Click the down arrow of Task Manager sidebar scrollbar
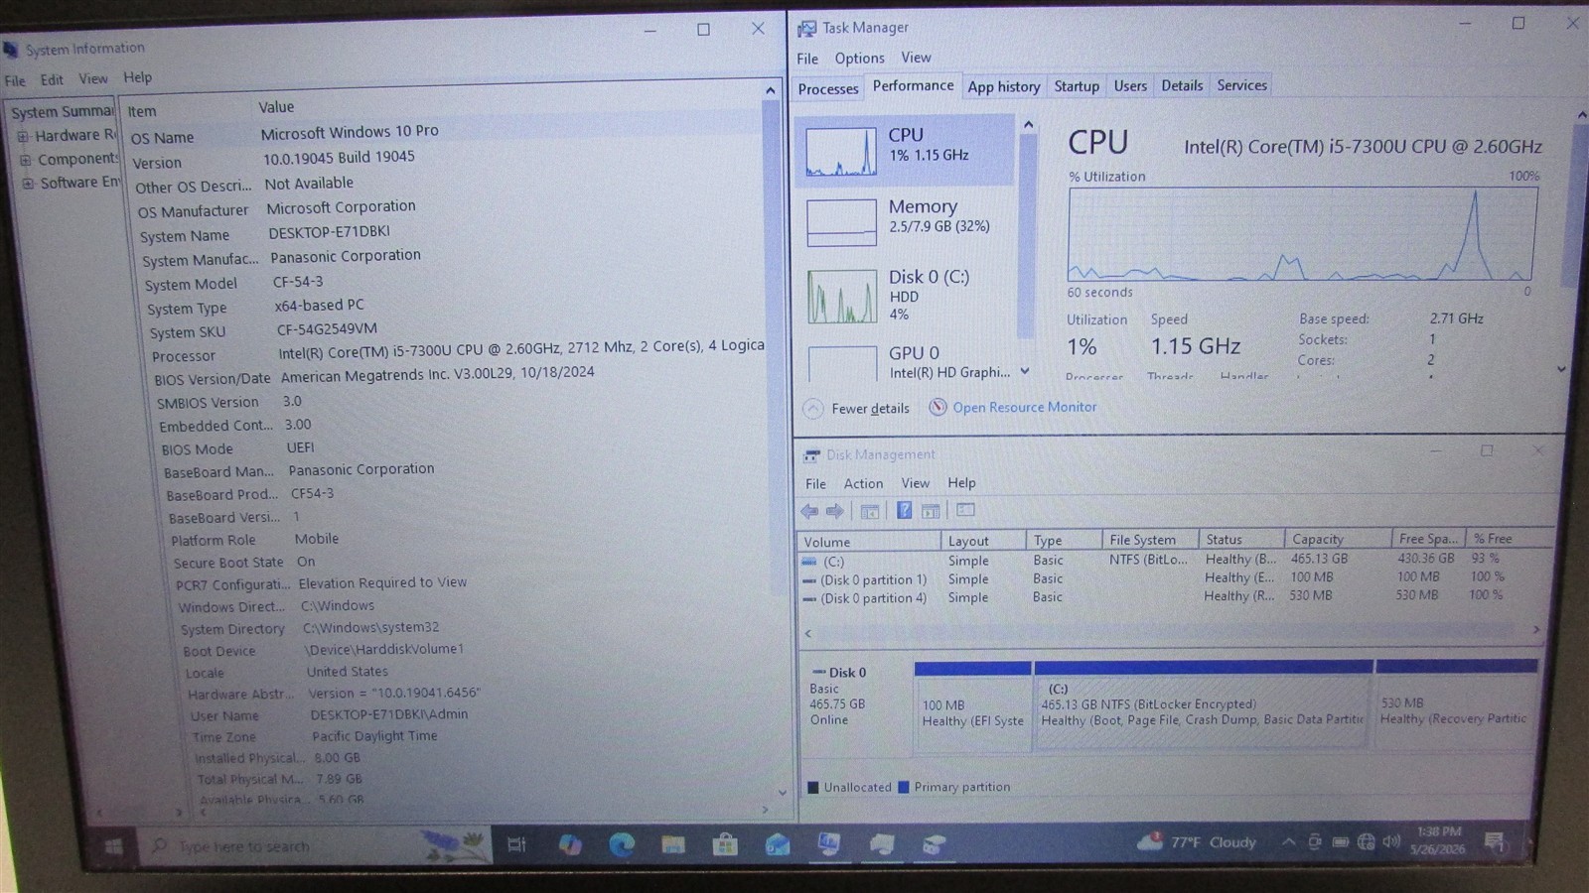This screenshot has width=1589, height=893. 1025,372
